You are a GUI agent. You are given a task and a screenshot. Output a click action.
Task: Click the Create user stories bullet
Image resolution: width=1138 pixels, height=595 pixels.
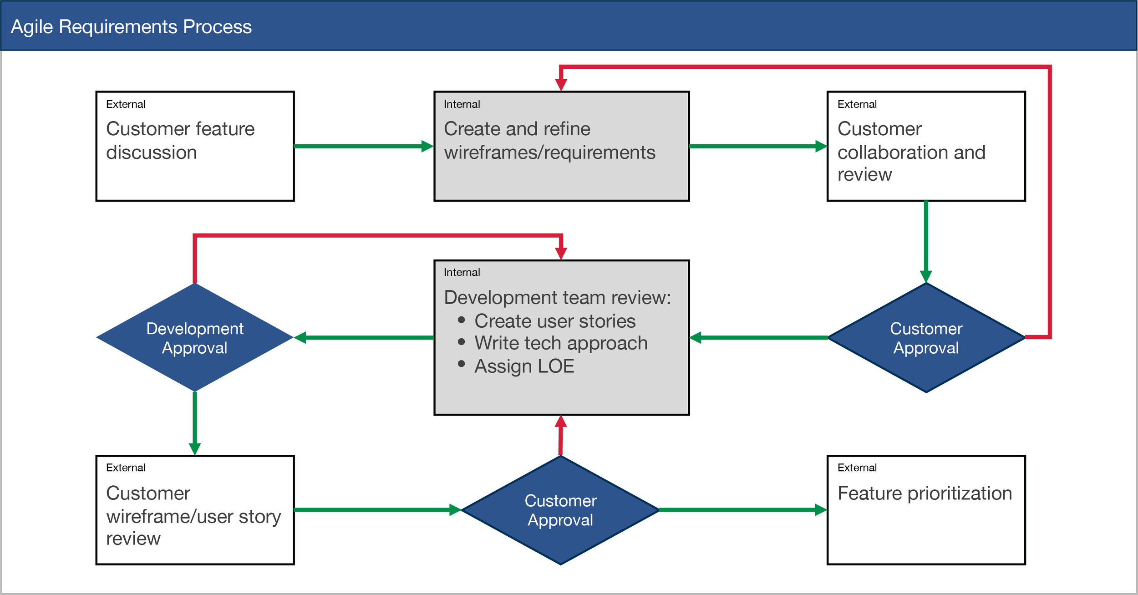(554, 321)
